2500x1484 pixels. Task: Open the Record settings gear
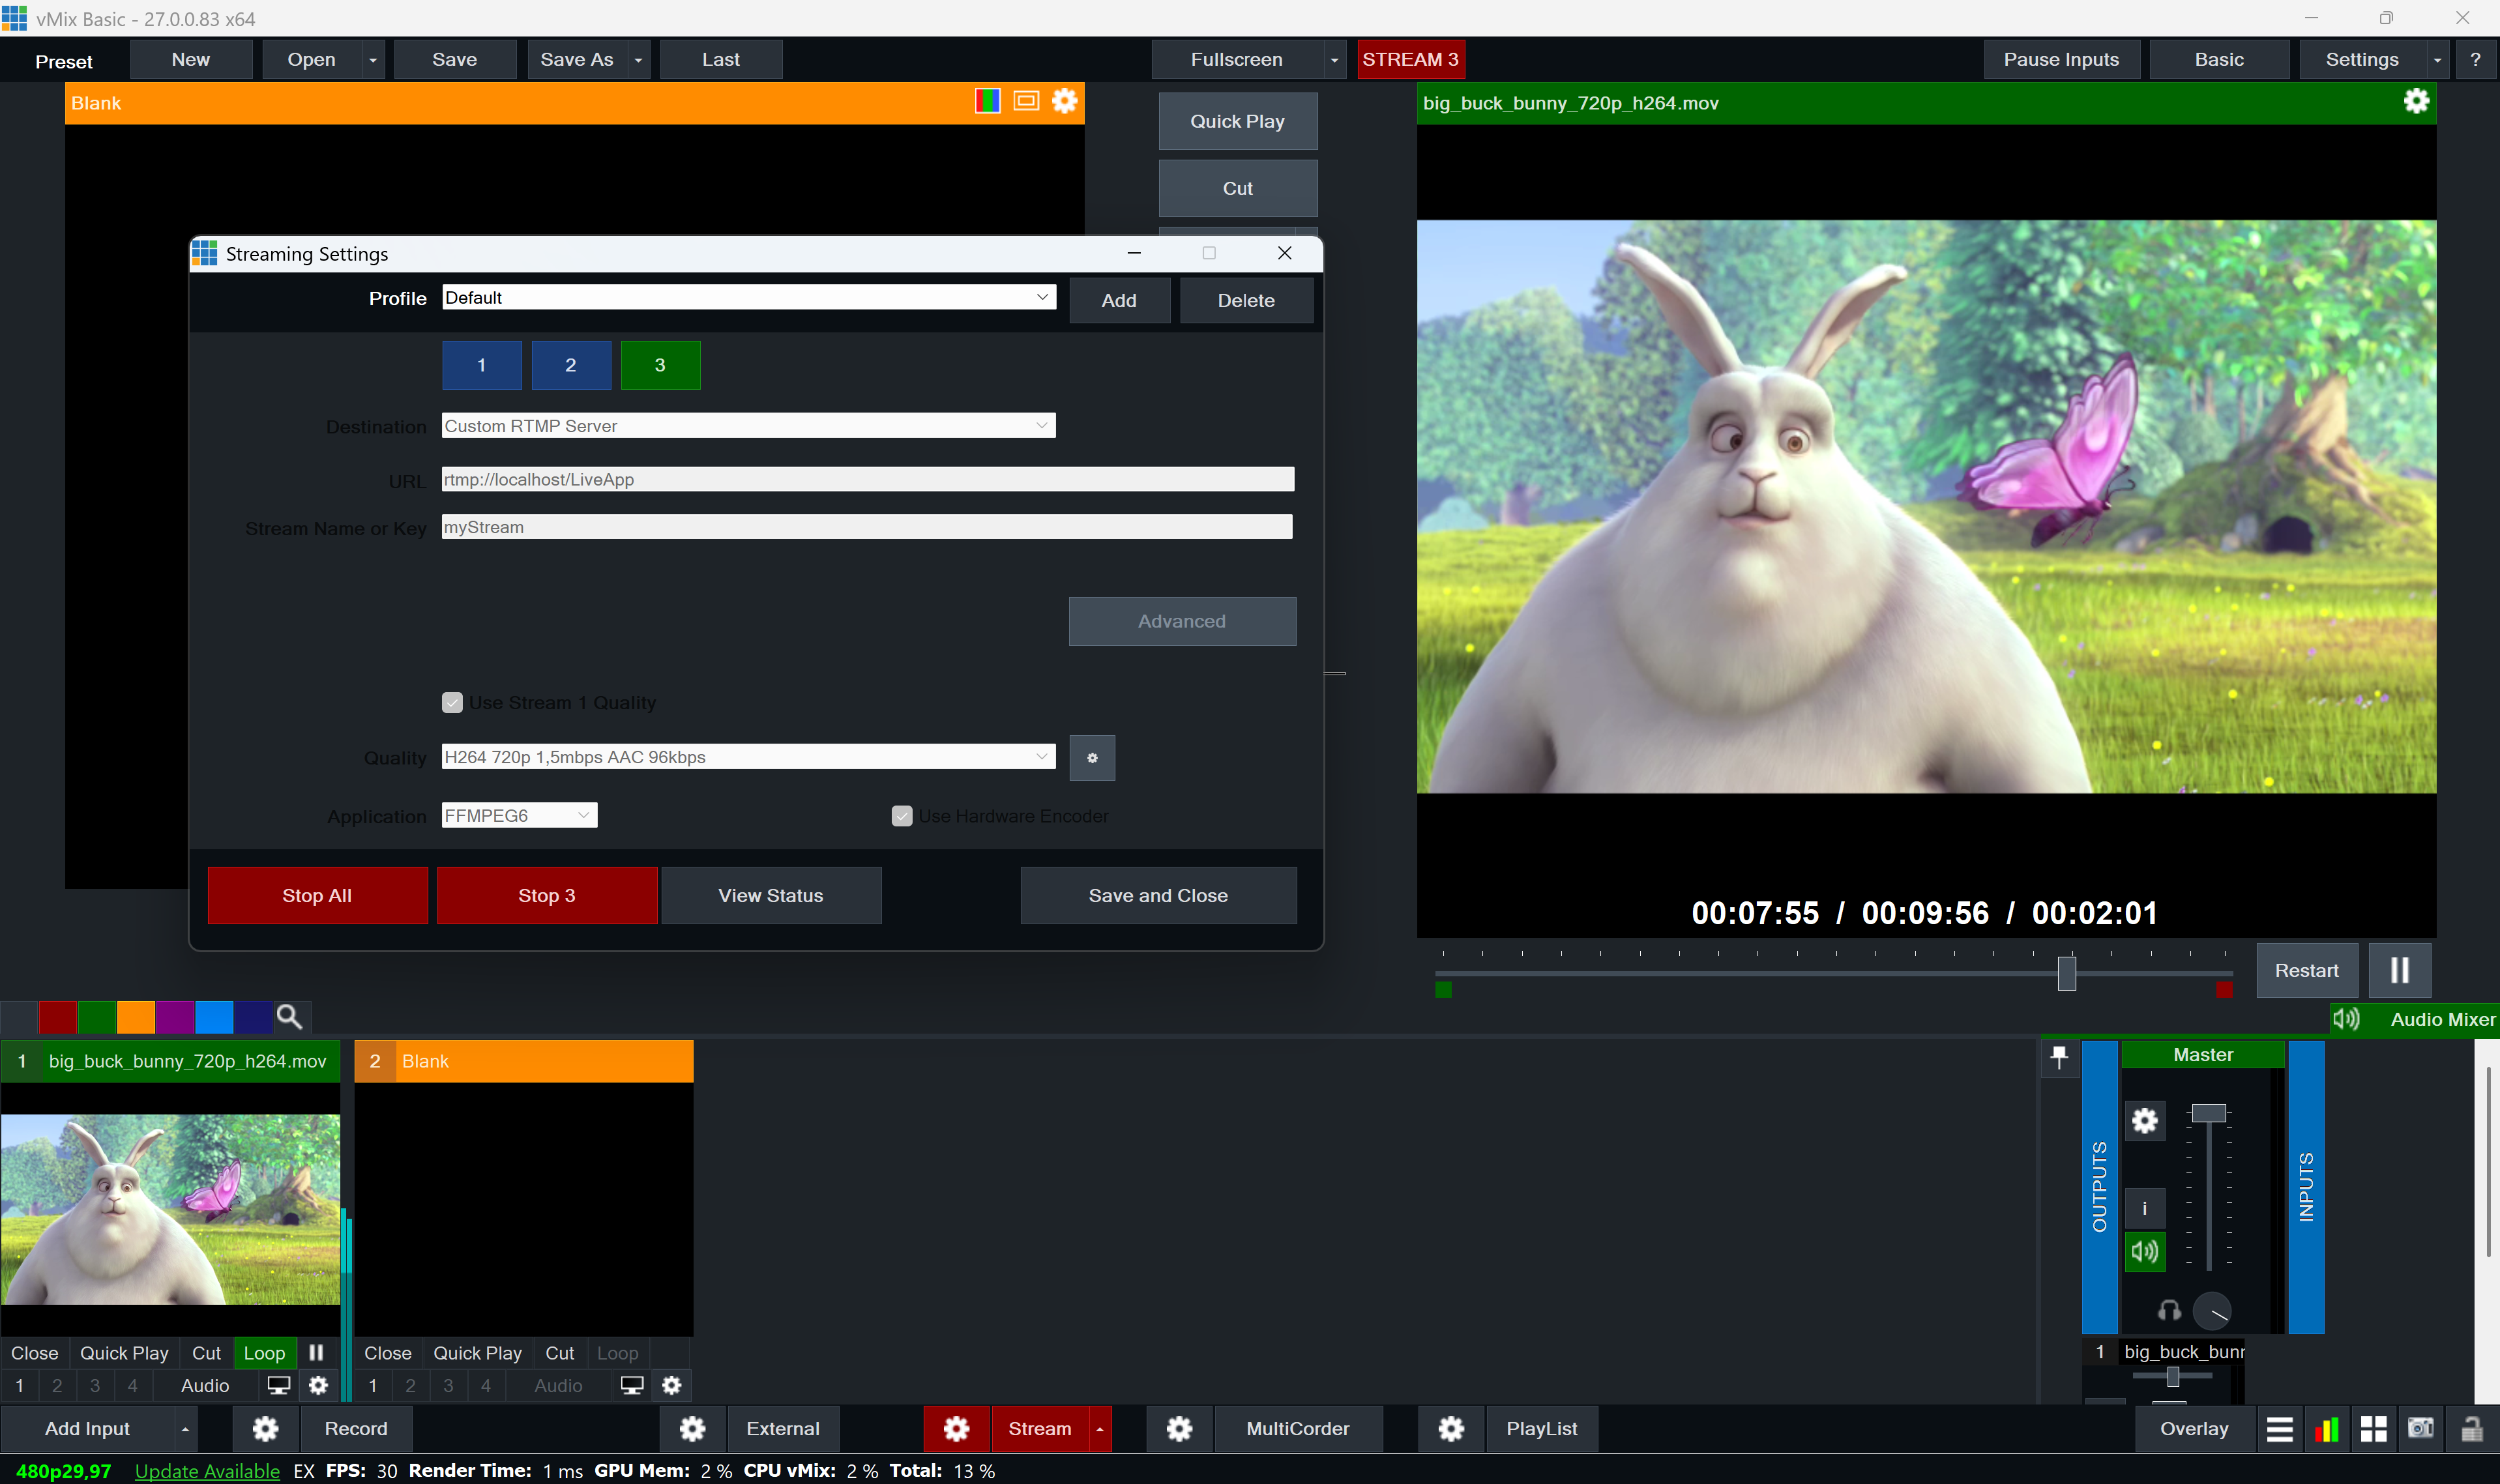pos(265,1429)
